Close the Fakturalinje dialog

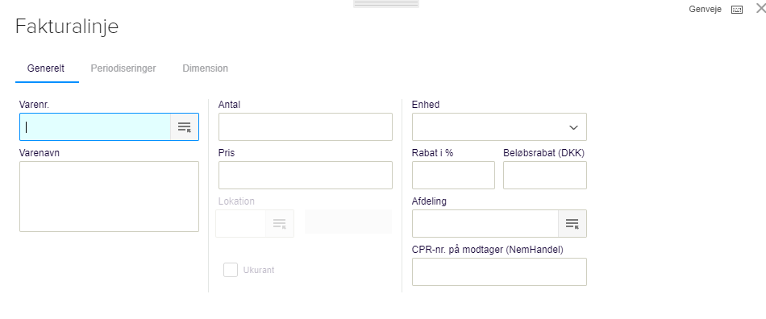(x=760, y=8)
